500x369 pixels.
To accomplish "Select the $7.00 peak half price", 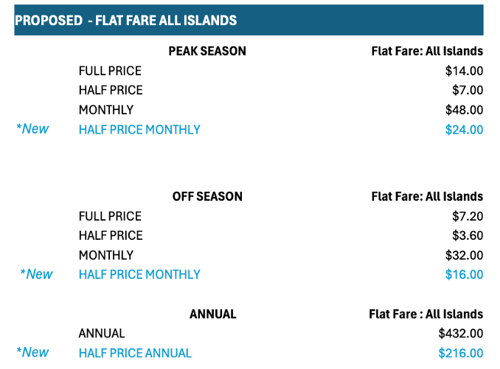I will click(468, 90).
